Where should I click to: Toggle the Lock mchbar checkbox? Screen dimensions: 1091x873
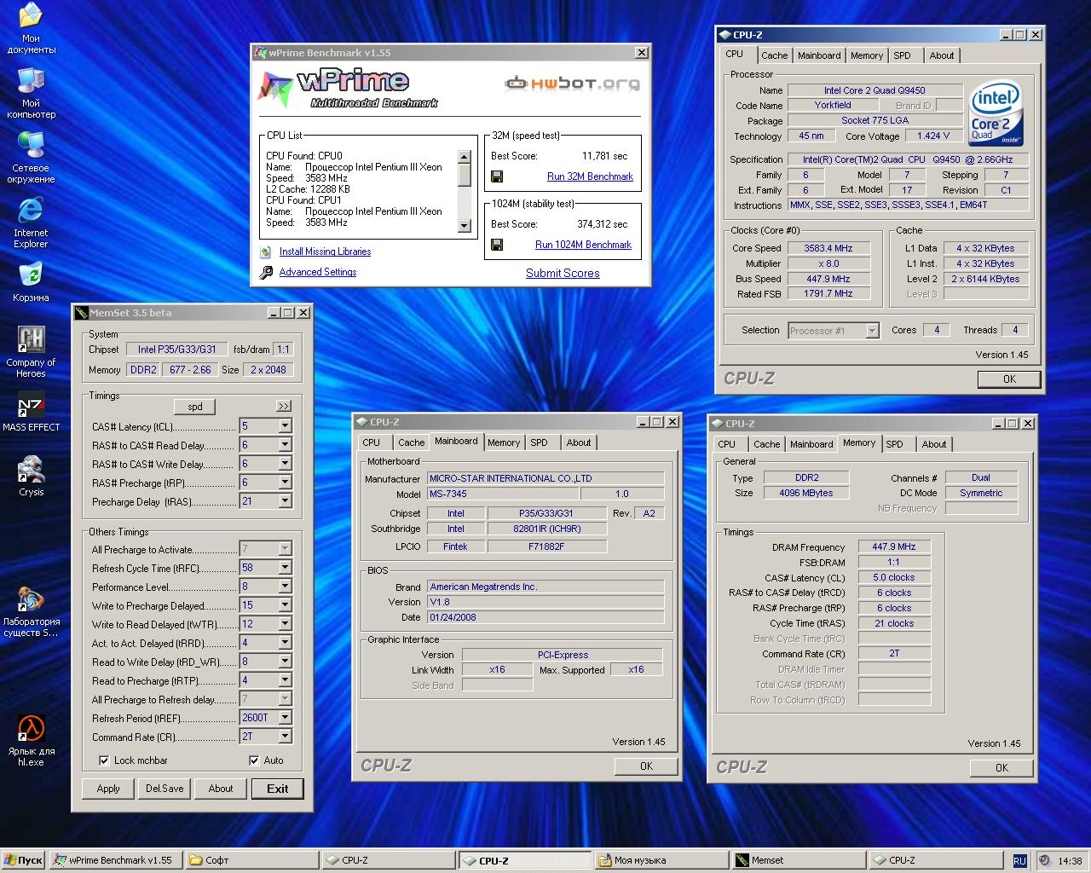105,760
